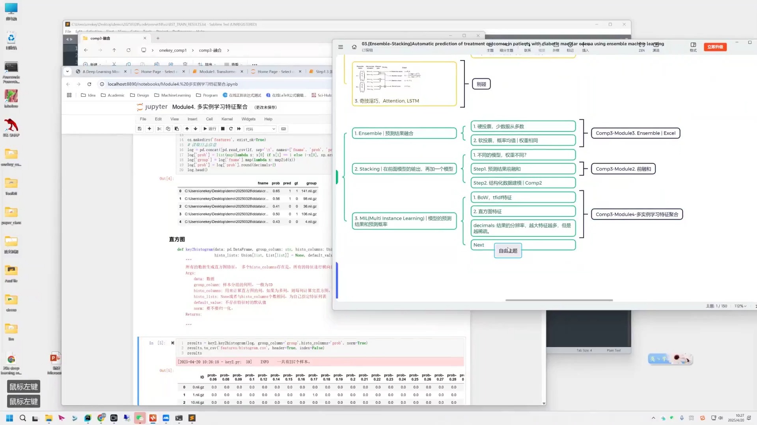Refresh the file explorer window

(129, 50)
